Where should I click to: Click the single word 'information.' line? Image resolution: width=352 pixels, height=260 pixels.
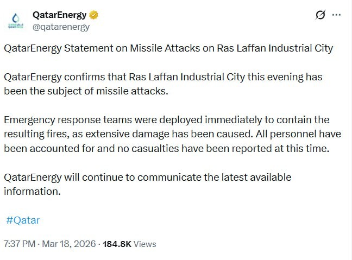[x=30, y=191]
